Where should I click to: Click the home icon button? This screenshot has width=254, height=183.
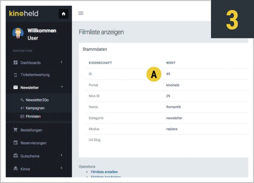tap(64, 14)
